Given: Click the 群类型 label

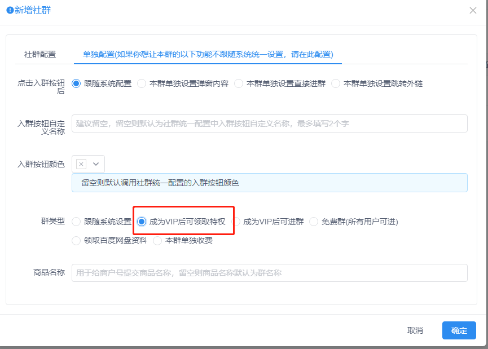Looking at the screenshot, I should 53,221.
